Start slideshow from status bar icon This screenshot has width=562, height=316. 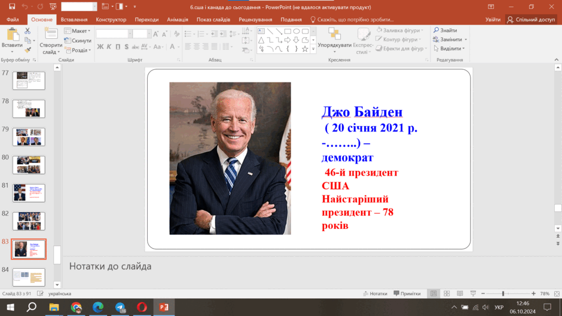tap(473, 293)
